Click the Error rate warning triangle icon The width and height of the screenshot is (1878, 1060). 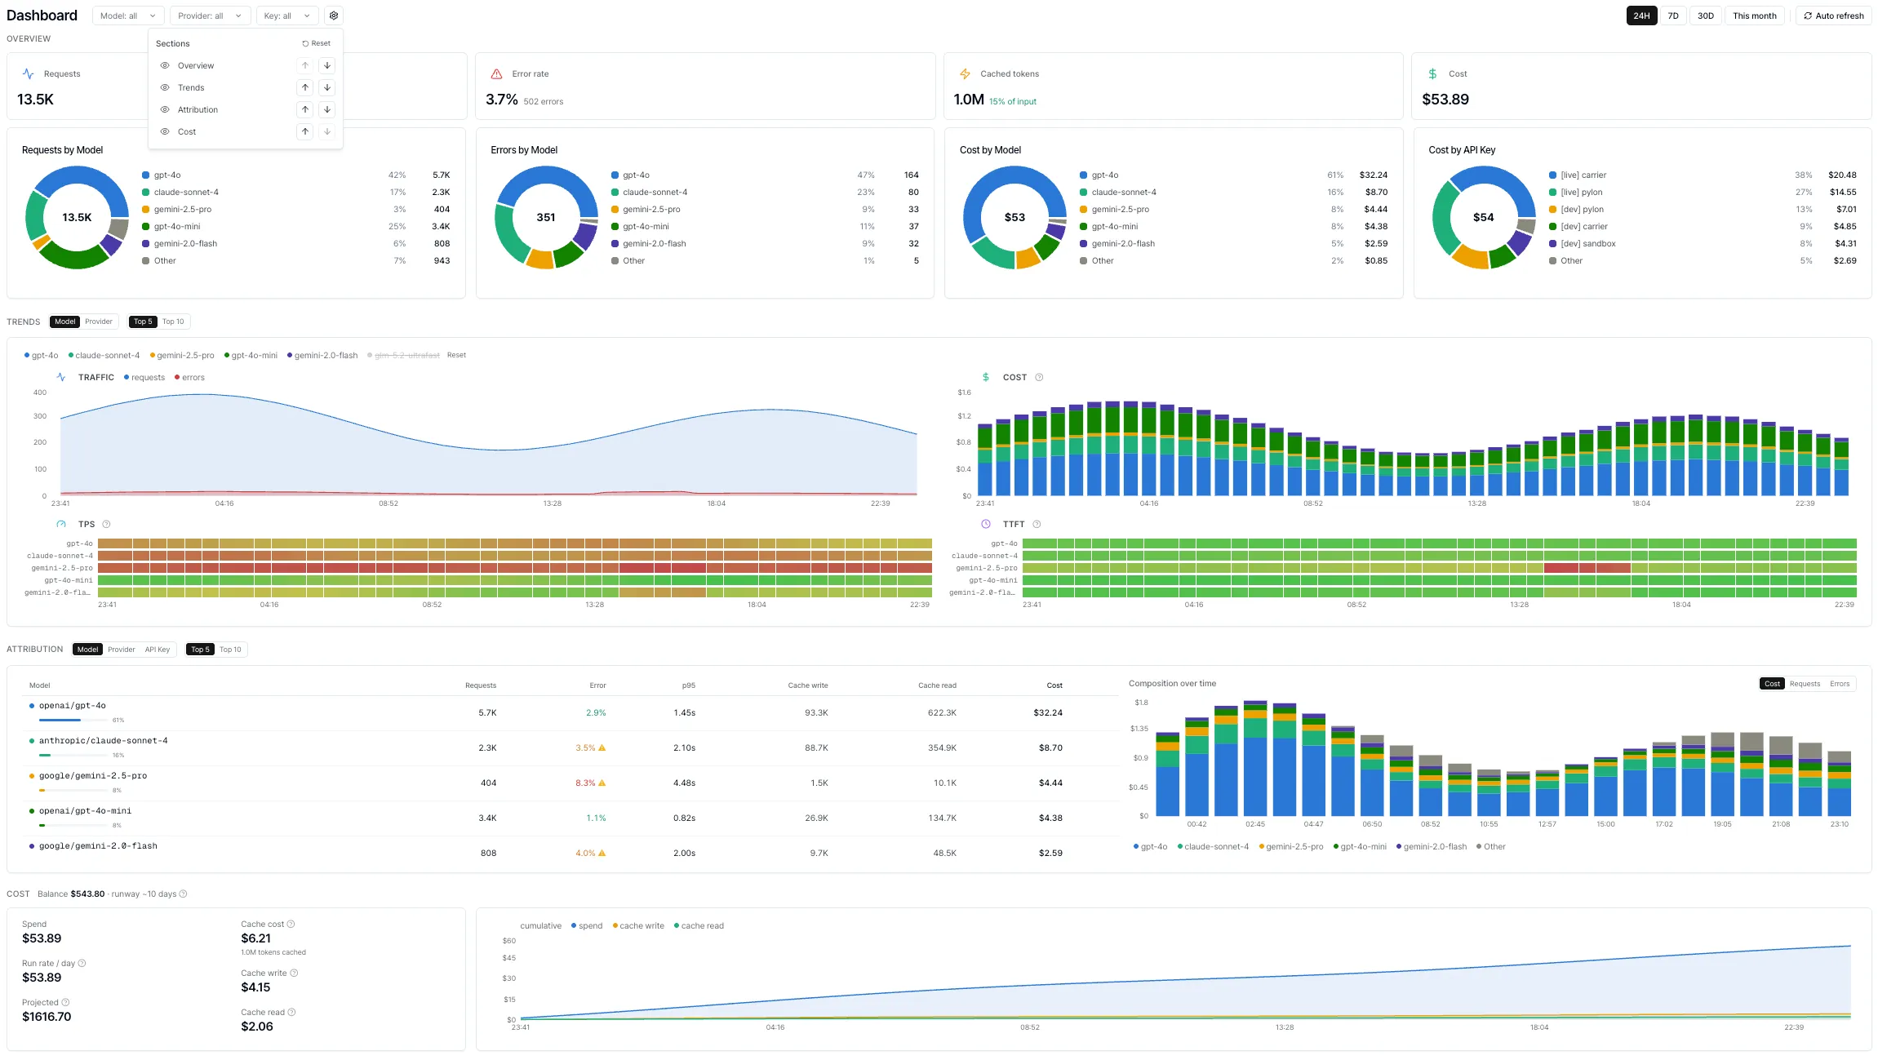pos(496,73)
